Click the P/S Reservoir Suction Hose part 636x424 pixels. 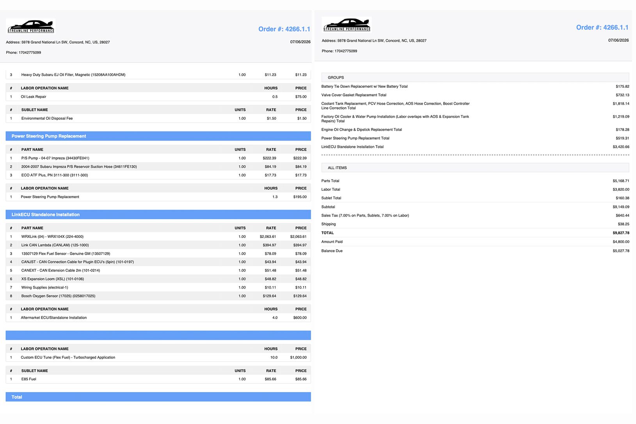point(158,167)
